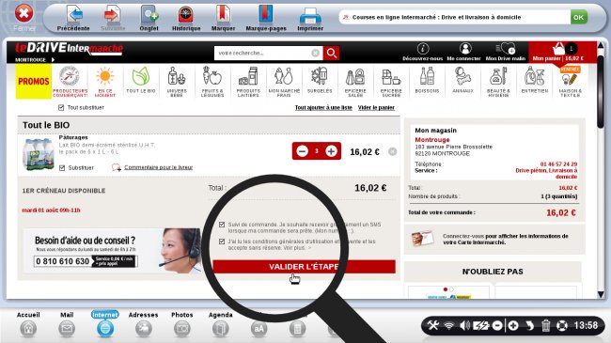Viewport: 611px width, 343px height.
Task: Uncheck the Substituer checkbox for milk
Action: pos(62,168)
